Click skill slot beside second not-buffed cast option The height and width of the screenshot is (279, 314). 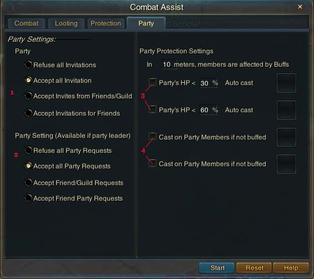[286, 164]
